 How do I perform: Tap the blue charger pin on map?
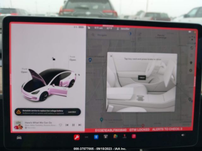tap(90, 60)
